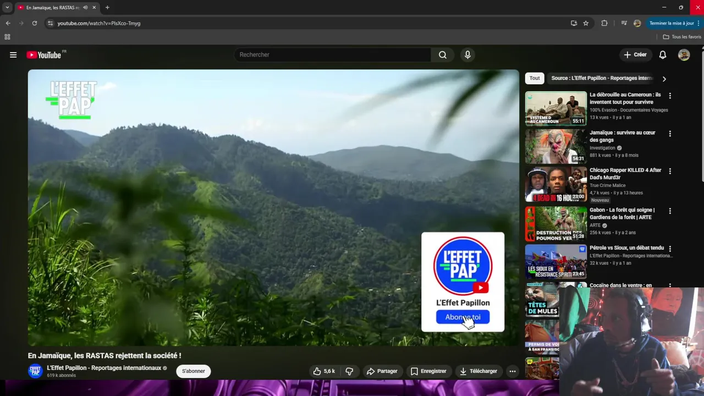
Task: Click the search magnifier button
Action: (x=443, y=55)
